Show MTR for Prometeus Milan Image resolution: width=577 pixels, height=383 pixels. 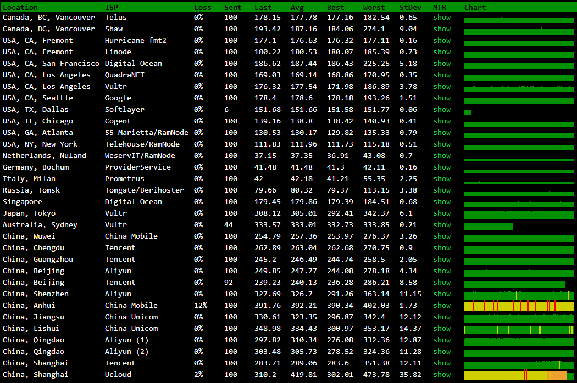pyautogui.click(x=442, y=179)
